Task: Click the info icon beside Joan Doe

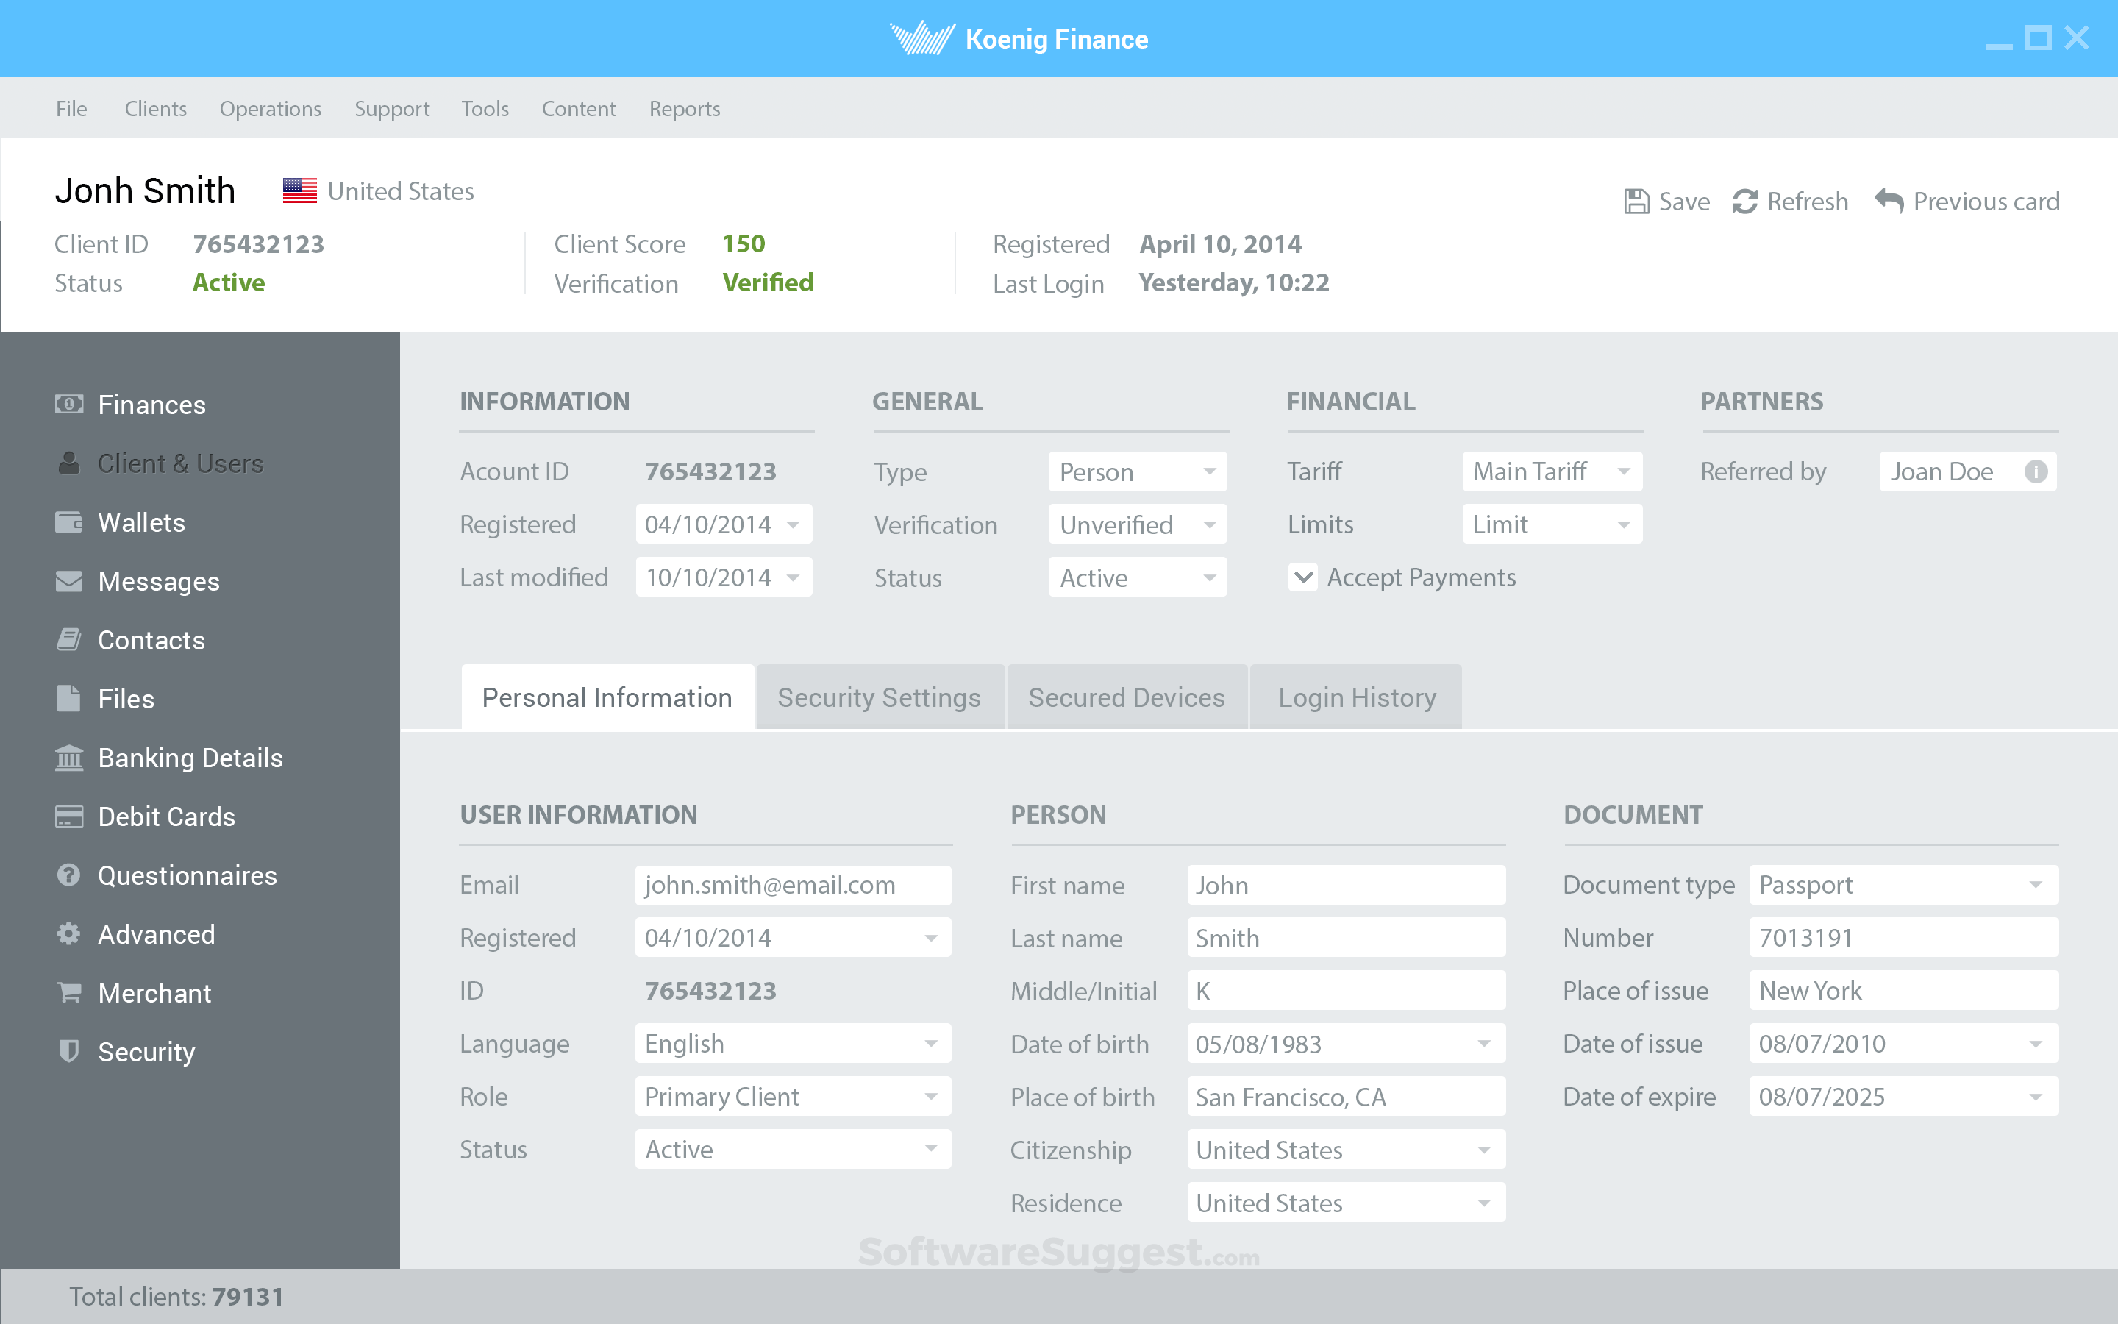Action: coord(2036,472)
